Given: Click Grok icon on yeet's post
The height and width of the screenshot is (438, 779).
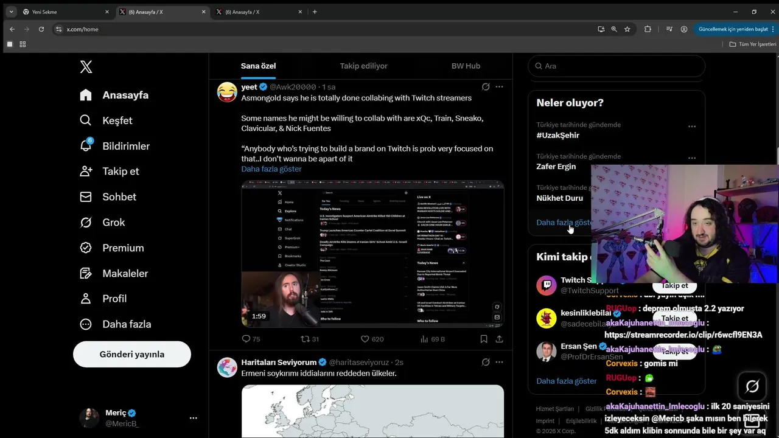Looking at the screenshot, I should (486, 87).
